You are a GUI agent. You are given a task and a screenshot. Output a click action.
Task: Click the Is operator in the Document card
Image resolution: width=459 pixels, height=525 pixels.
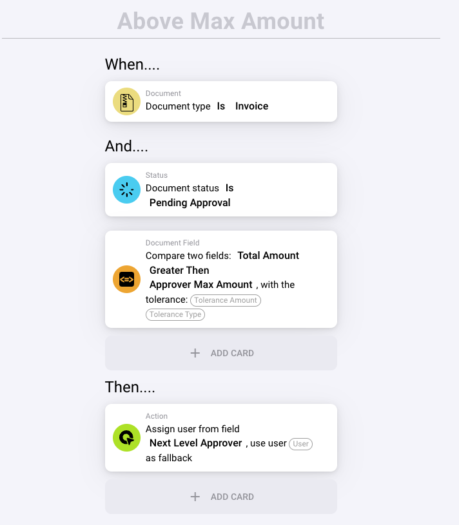point(221,106)
